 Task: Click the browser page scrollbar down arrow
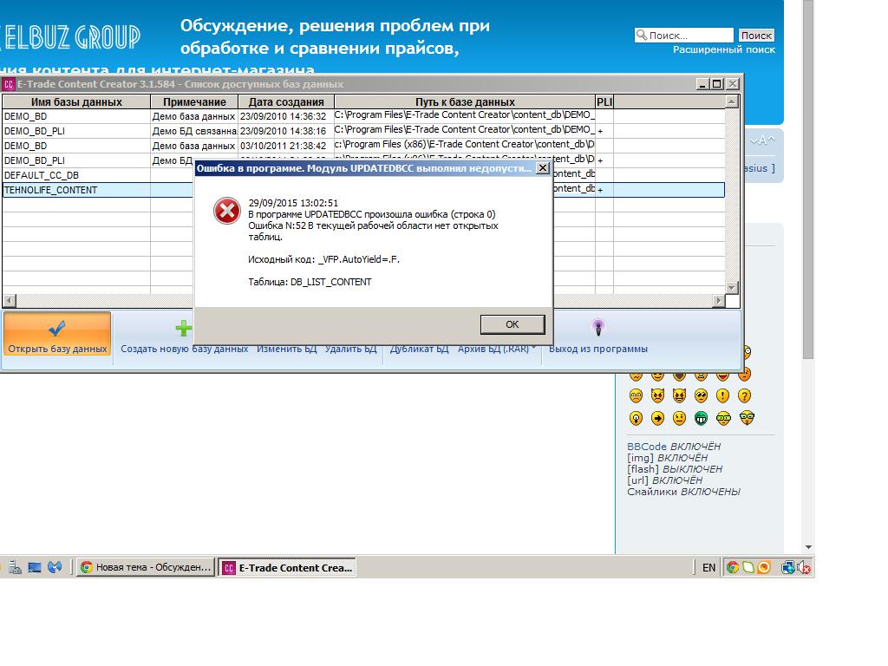808,547
